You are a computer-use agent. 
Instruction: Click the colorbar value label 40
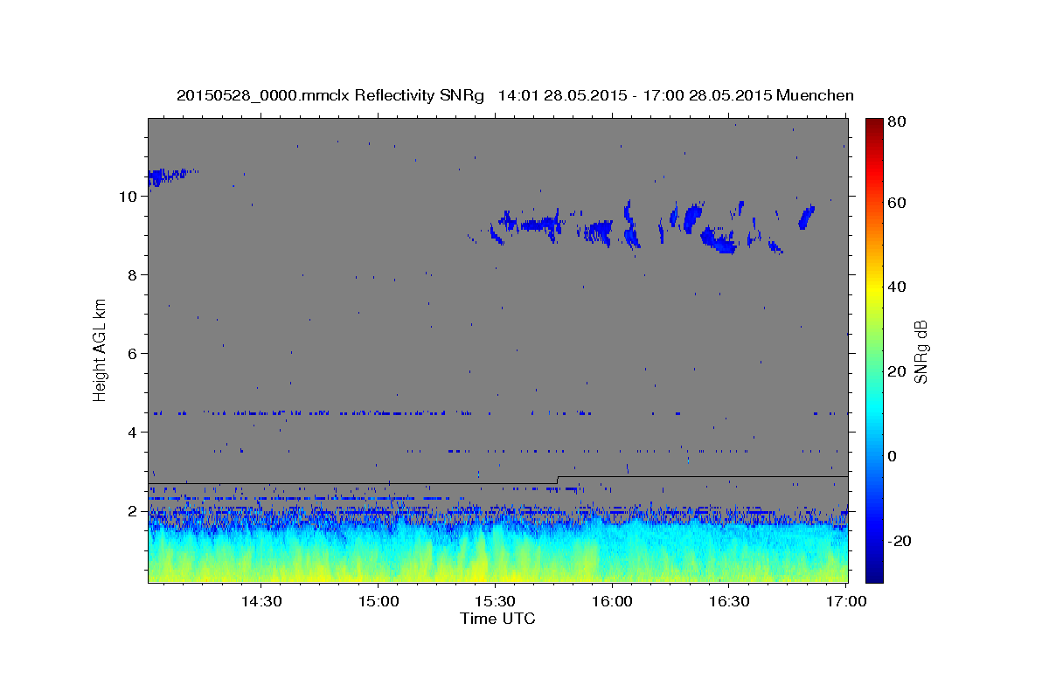click(x=899, y=287)
